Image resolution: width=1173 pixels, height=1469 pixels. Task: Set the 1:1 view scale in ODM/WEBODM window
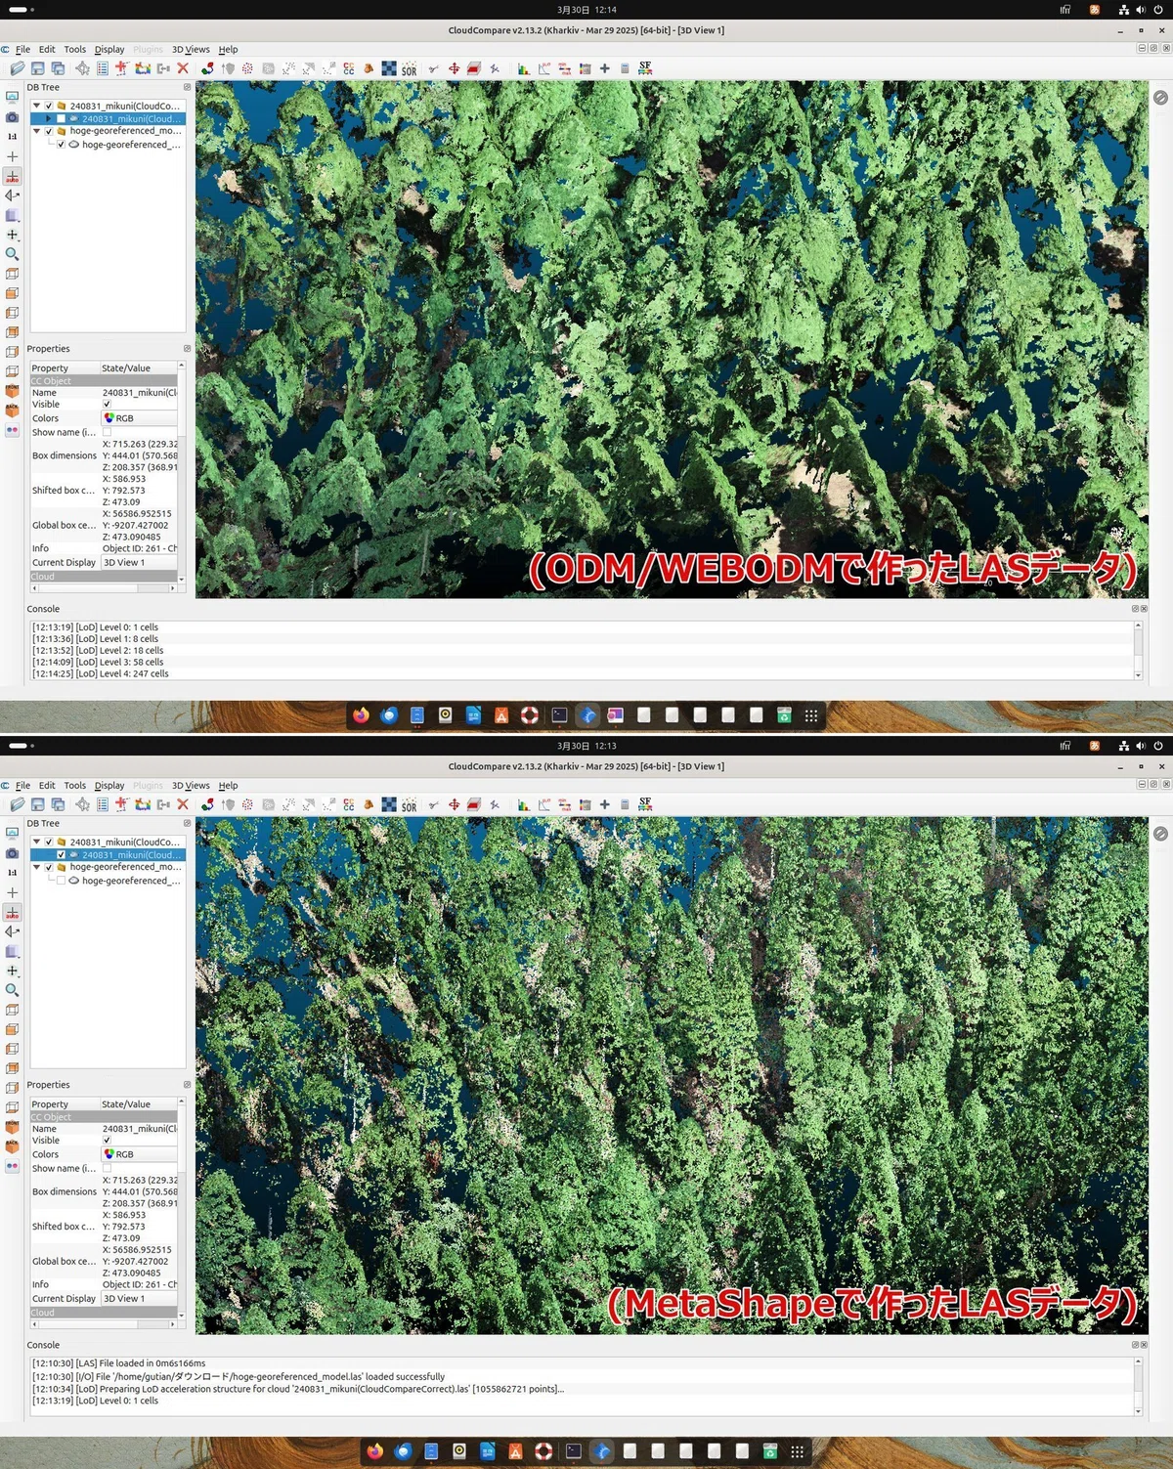[12, 137]
